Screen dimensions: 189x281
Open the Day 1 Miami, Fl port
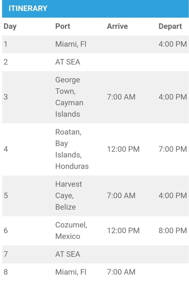point(71,44)
